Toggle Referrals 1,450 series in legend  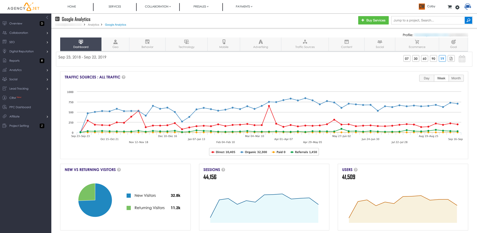tap(303, 152)
